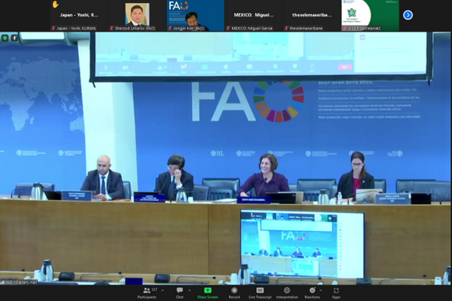Click the raised hand on Japan tile
Screen dimensions: 452x301
(x=55, y=5)
